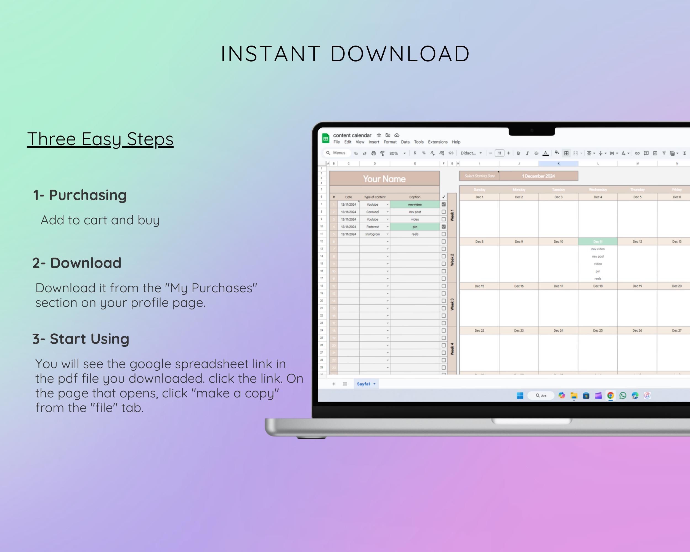Create a filter
690x552 pixels.
click(x=664, y=153)
